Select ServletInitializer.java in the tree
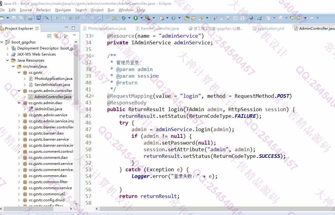The image size is (335, 215). 52,85
